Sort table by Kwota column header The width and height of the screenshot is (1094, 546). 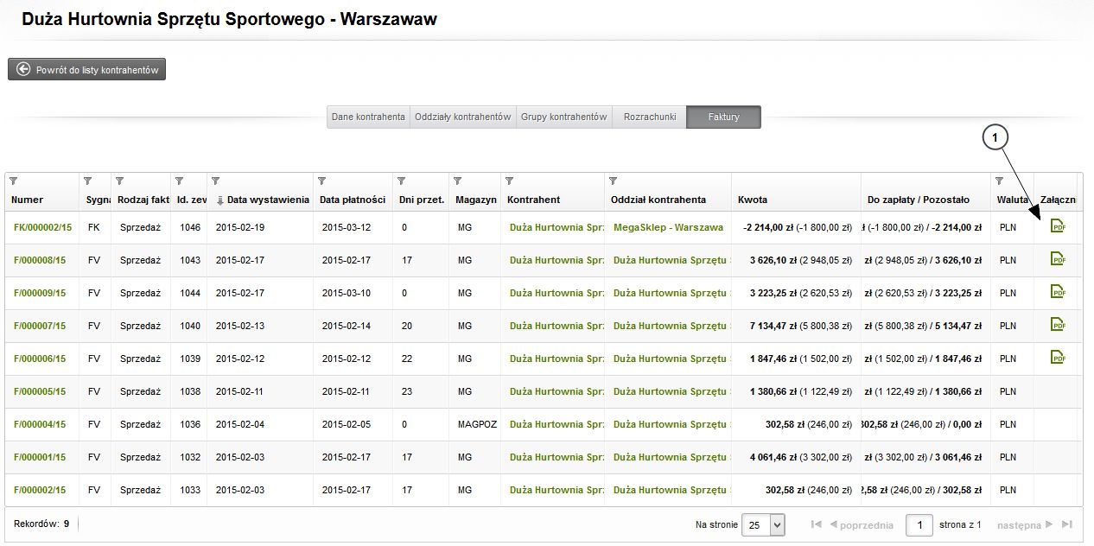tap(753, 200)
